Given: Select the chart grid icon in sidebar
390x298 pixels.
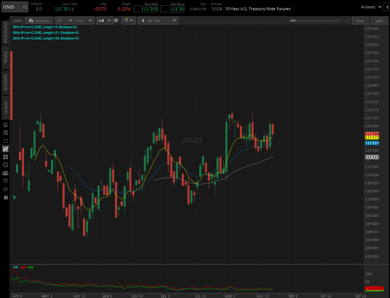Looking at the screenshot, I should tap(5, 149).
